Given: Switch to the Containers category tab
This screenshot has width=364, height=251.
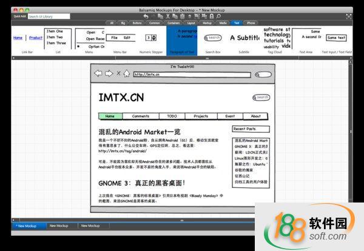Looking at the screenshot, I should coord(173,22).
